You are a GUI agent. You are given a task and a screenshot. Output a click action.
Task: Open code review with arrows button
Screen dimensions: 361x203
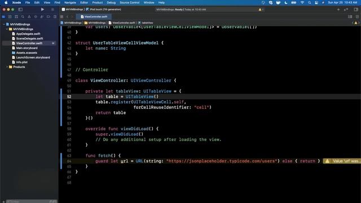346,10
